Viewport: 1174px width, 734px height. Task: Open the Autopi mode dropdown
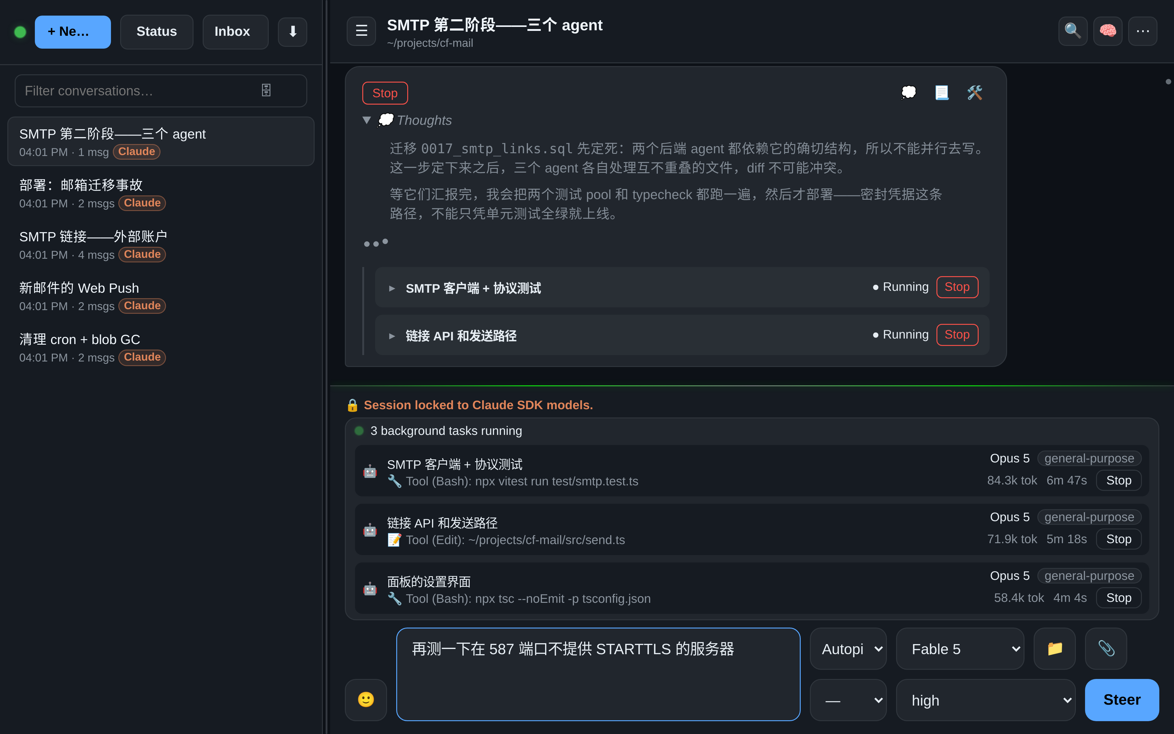[x=848, y=649]
